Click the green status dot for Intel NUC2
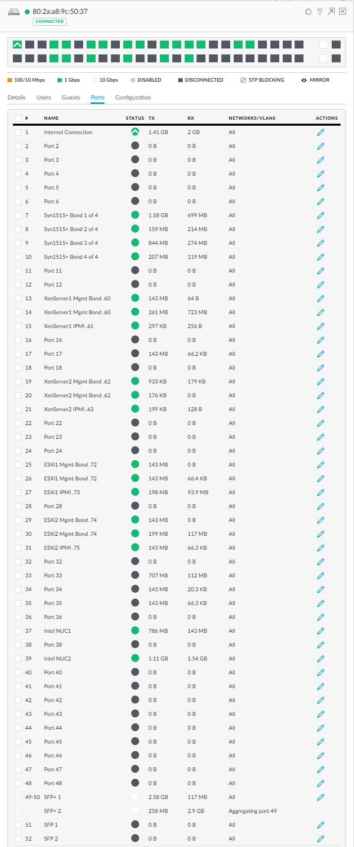Image resolution: width=354 pixels, height=847 pixels. click(x=135, y=659)
